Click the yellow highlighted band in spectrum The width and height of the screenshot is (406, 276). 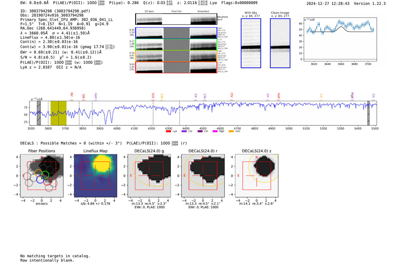[x=59, y=113]
